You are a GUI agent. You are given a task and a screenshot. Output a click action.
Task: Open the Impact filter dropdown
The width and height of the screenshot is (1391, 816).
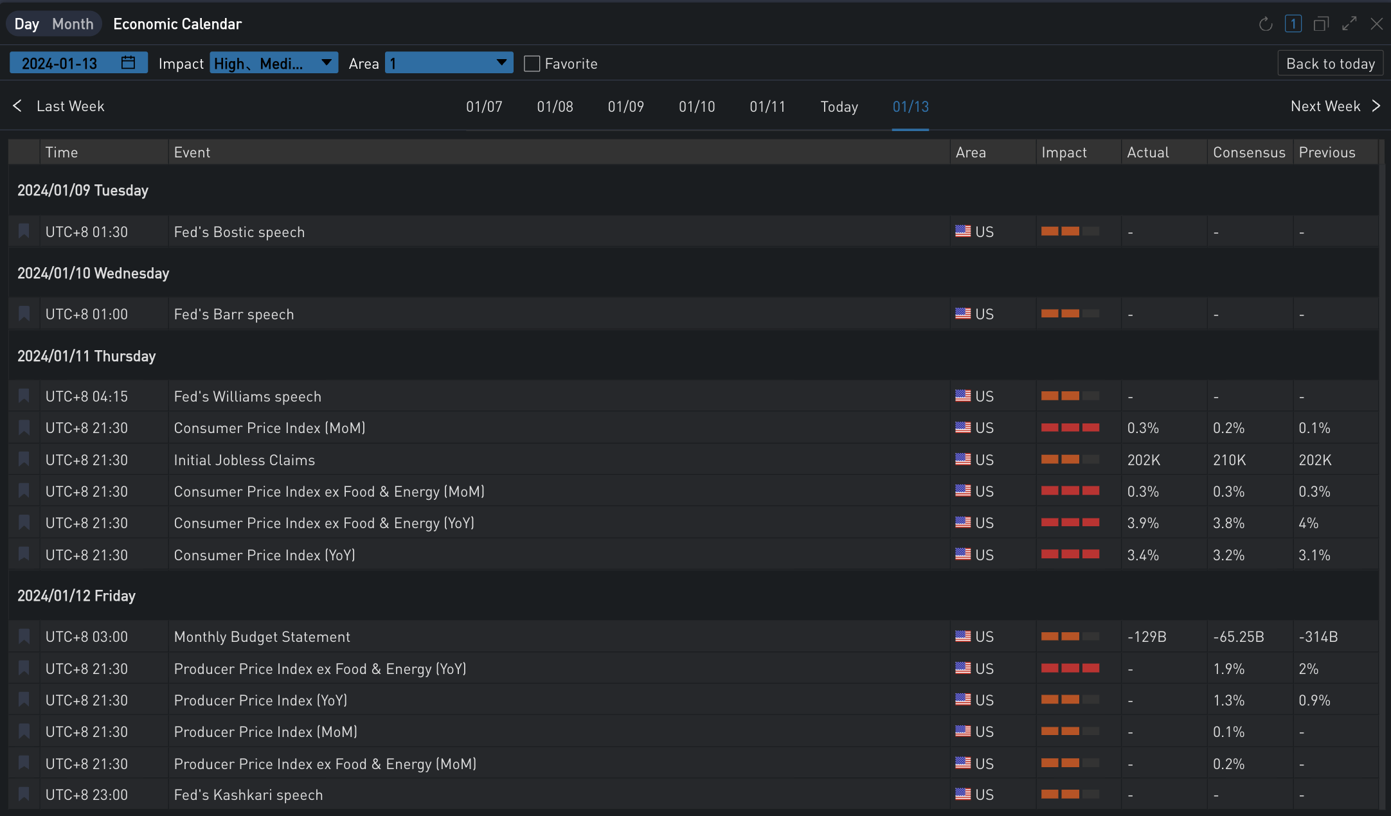click(x=274, y=63)
